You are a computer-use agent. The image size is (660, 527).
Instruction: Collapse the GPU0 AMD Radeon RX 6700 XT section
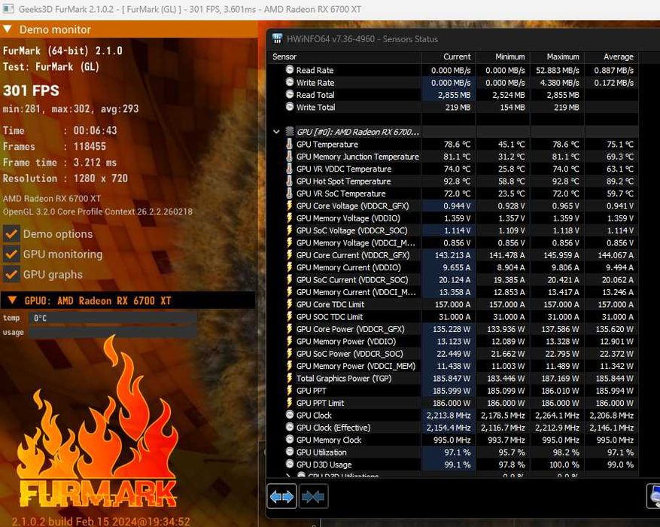pos(12,300)
